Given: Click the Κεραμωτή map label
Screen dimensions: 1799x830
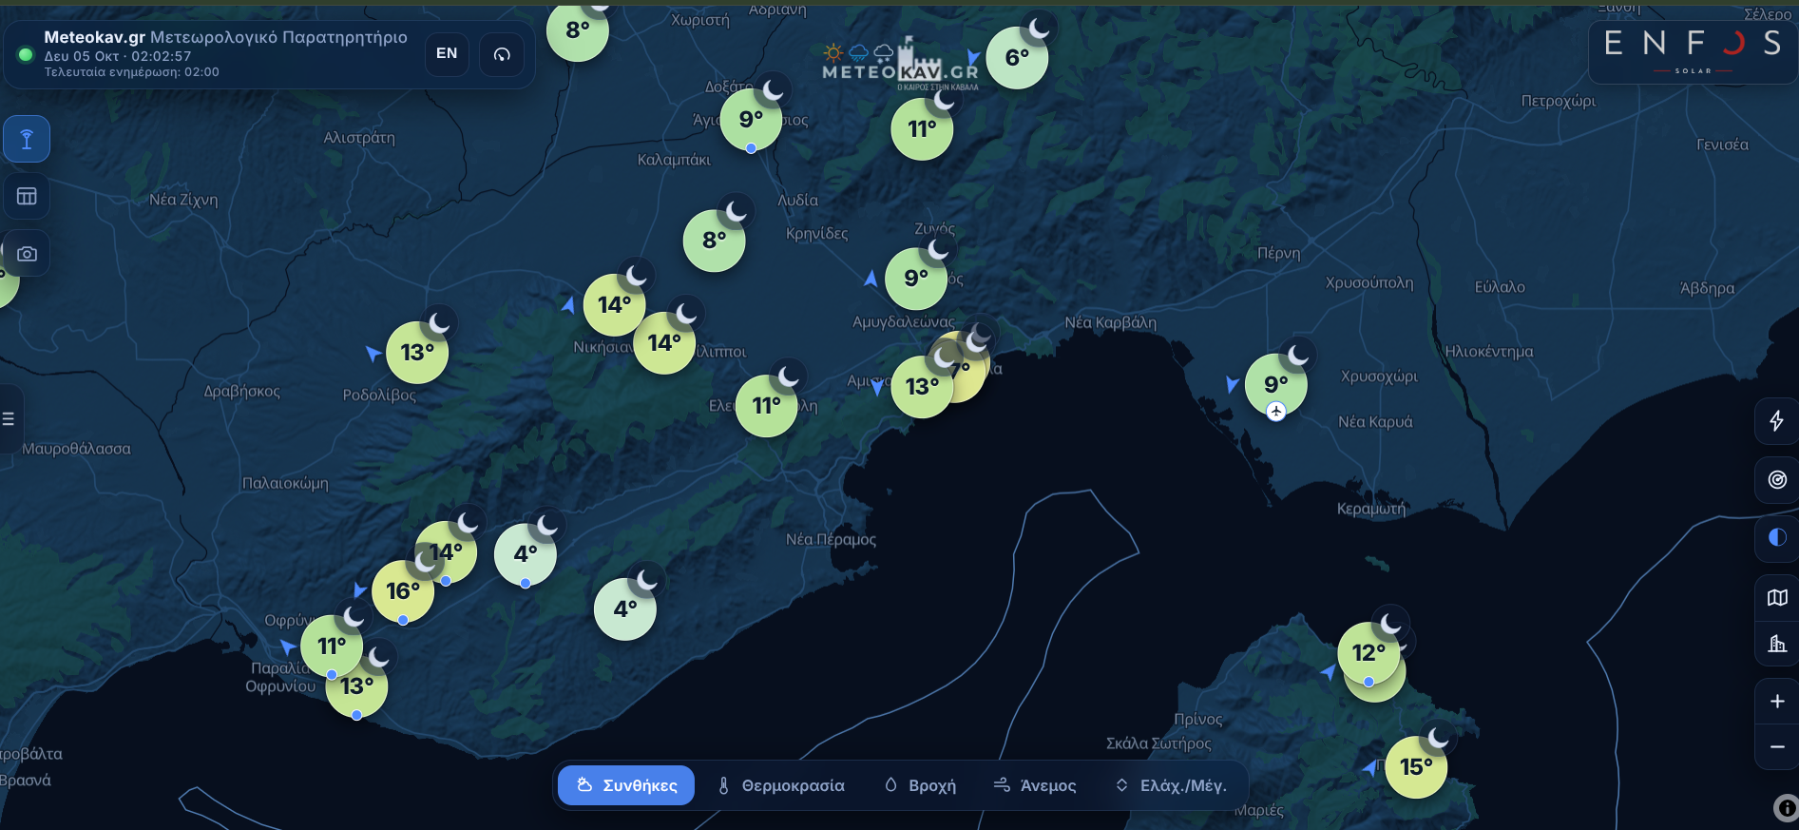Looking at the screenshot, I should [x=1371, y=509].
